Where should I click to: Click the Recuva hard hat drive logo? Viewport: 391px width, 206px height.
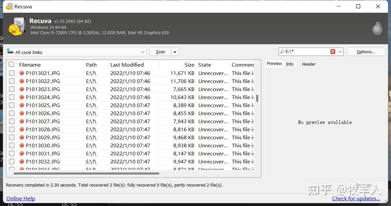(x=17, y=26)
